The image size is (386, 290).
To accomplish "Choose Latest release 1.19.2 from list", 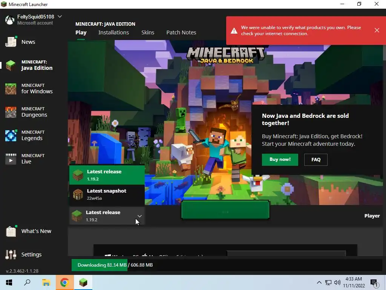I will pos(107,175).
